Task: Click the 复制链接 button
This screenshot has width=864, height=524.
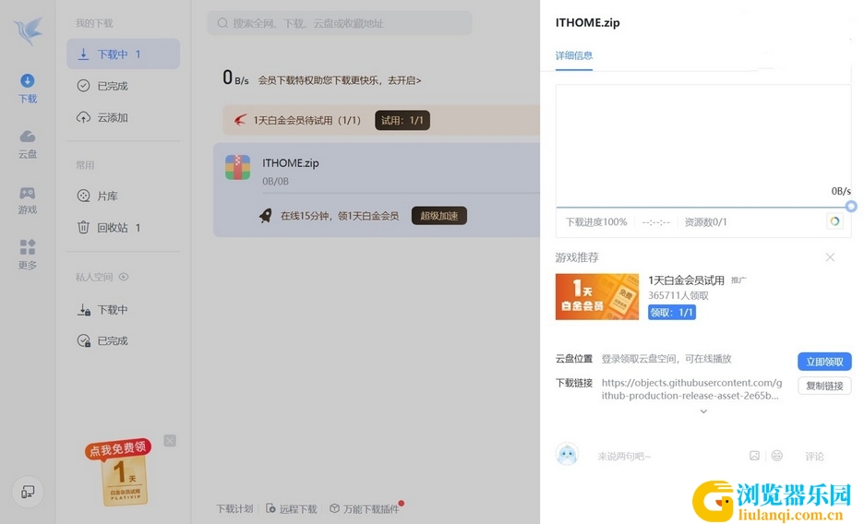Action: tap(824, 386)
